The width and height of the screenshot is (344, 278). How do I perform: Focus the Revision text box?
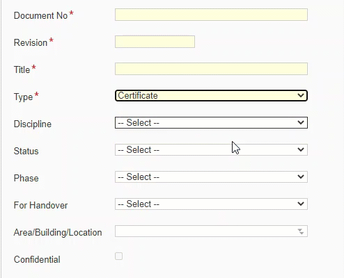(155, 42)
